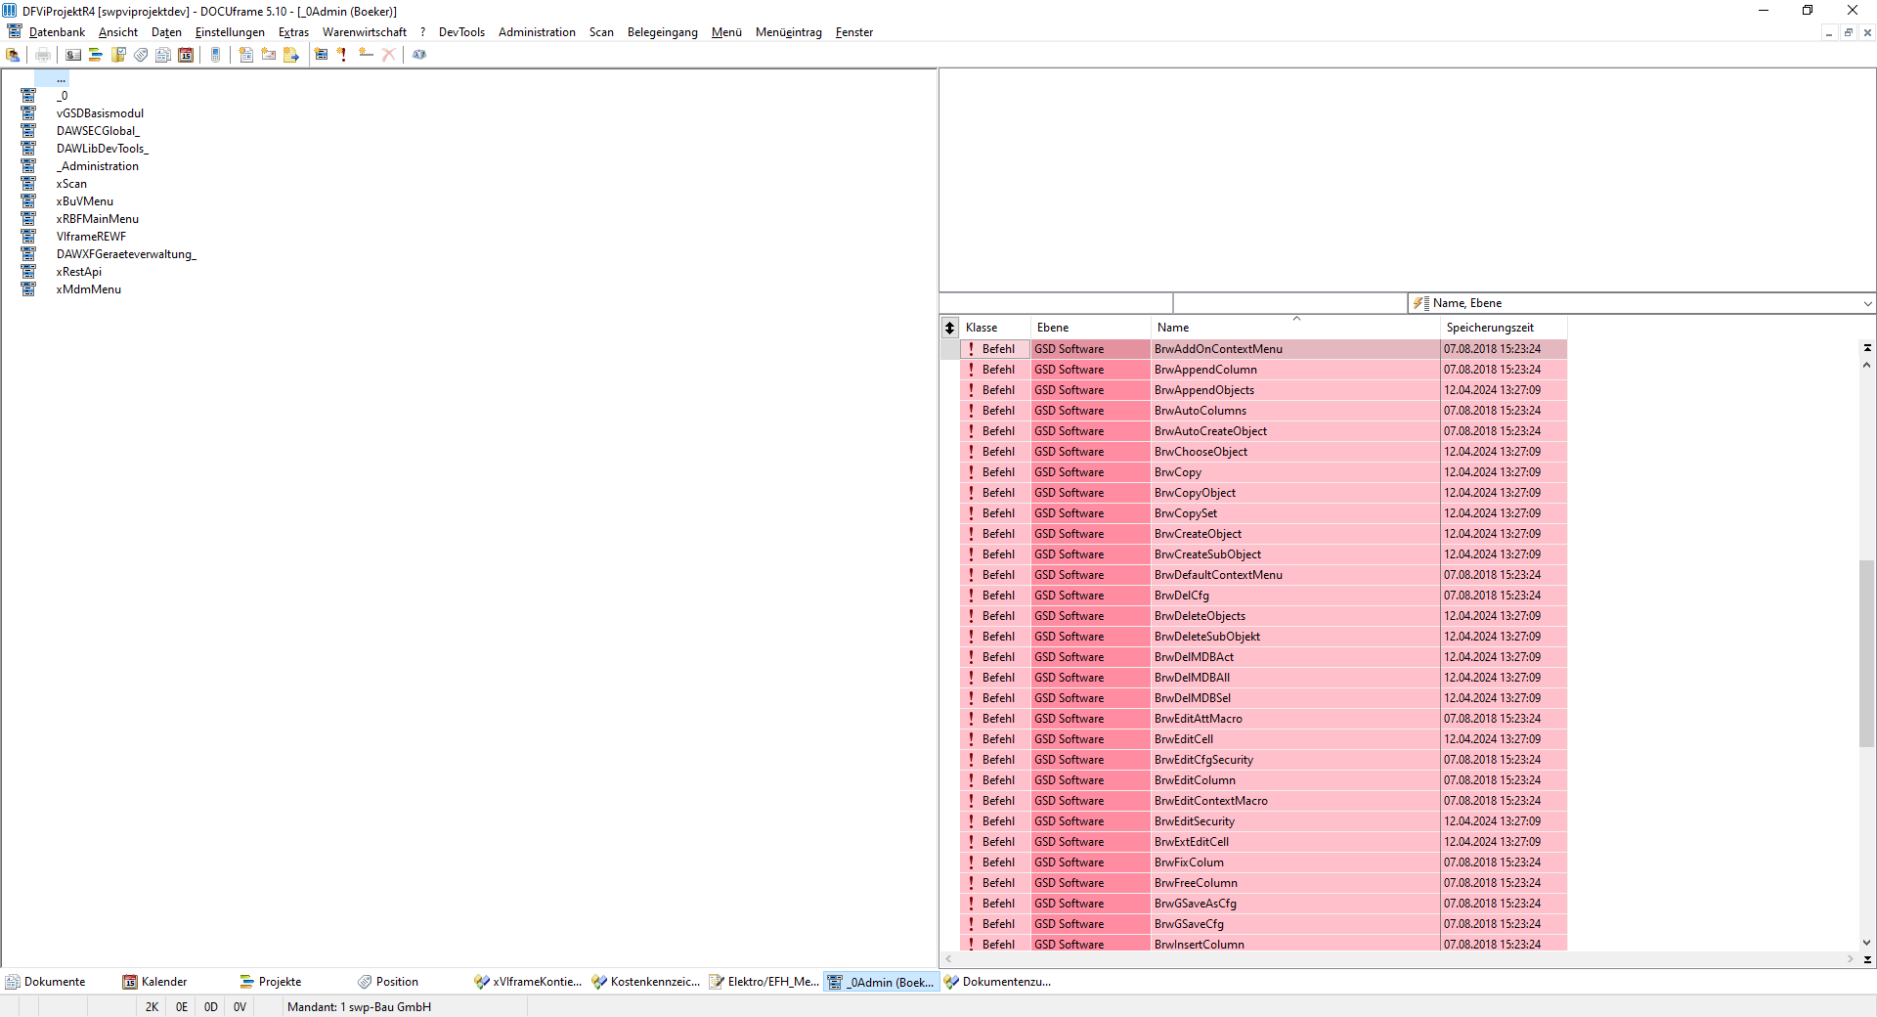Screen dimensions: 1877x1017
Task: Click the icon beside xScan tree entry
Action: coord(28,184)
